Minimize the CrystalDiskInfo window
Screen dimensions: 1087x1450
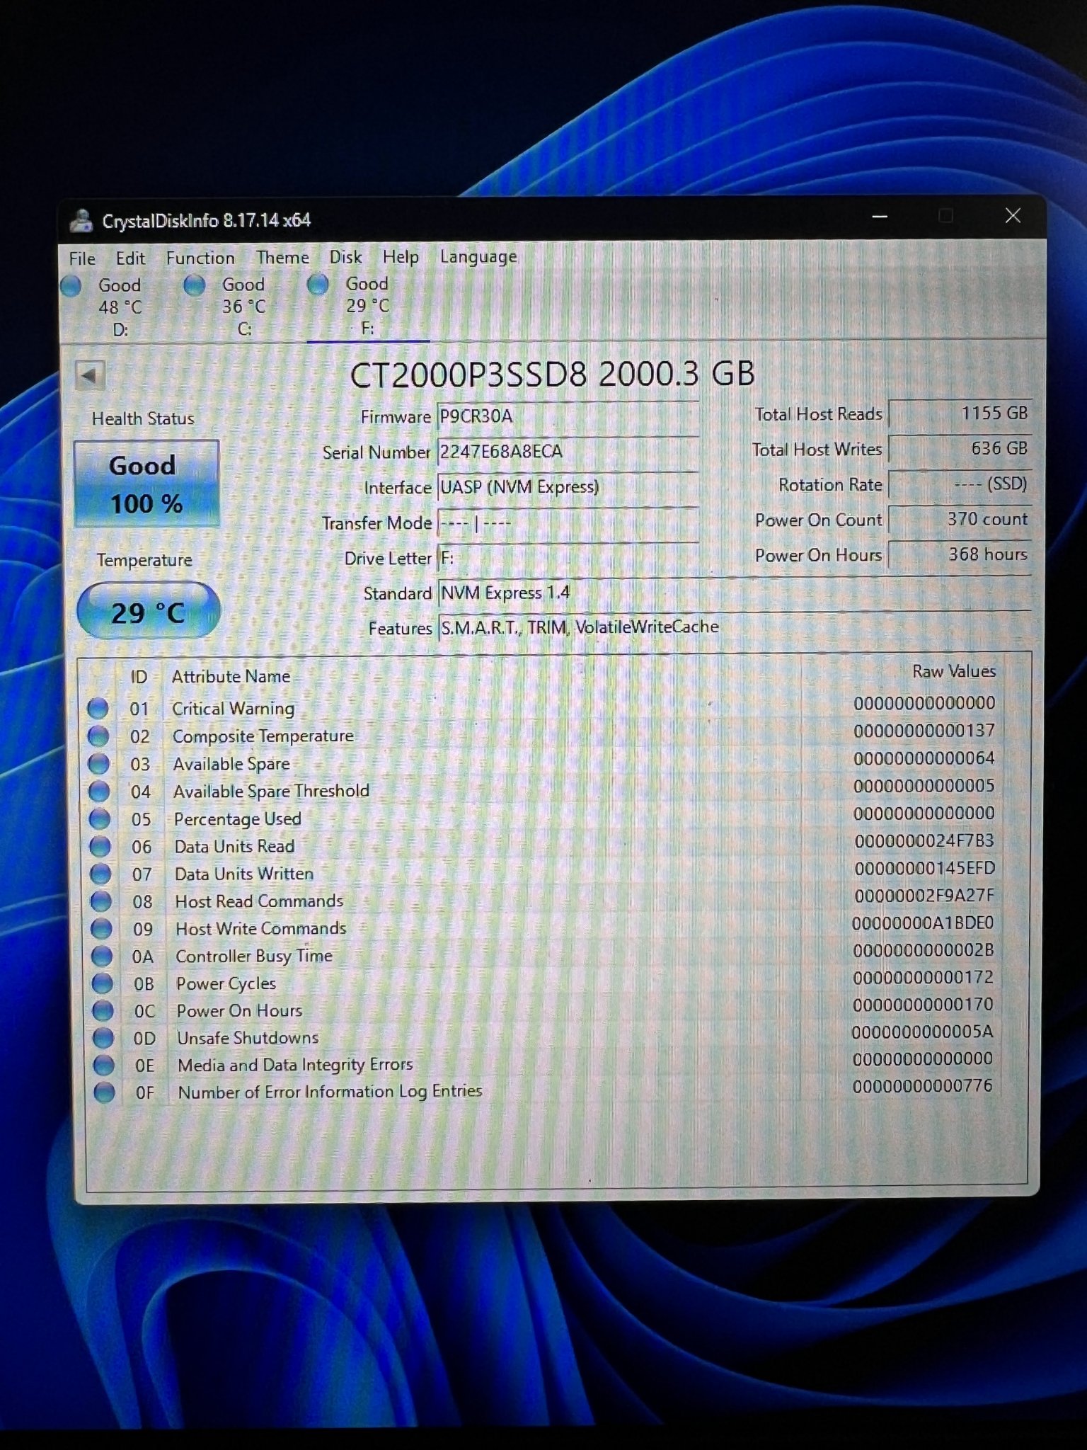point(880,217)
